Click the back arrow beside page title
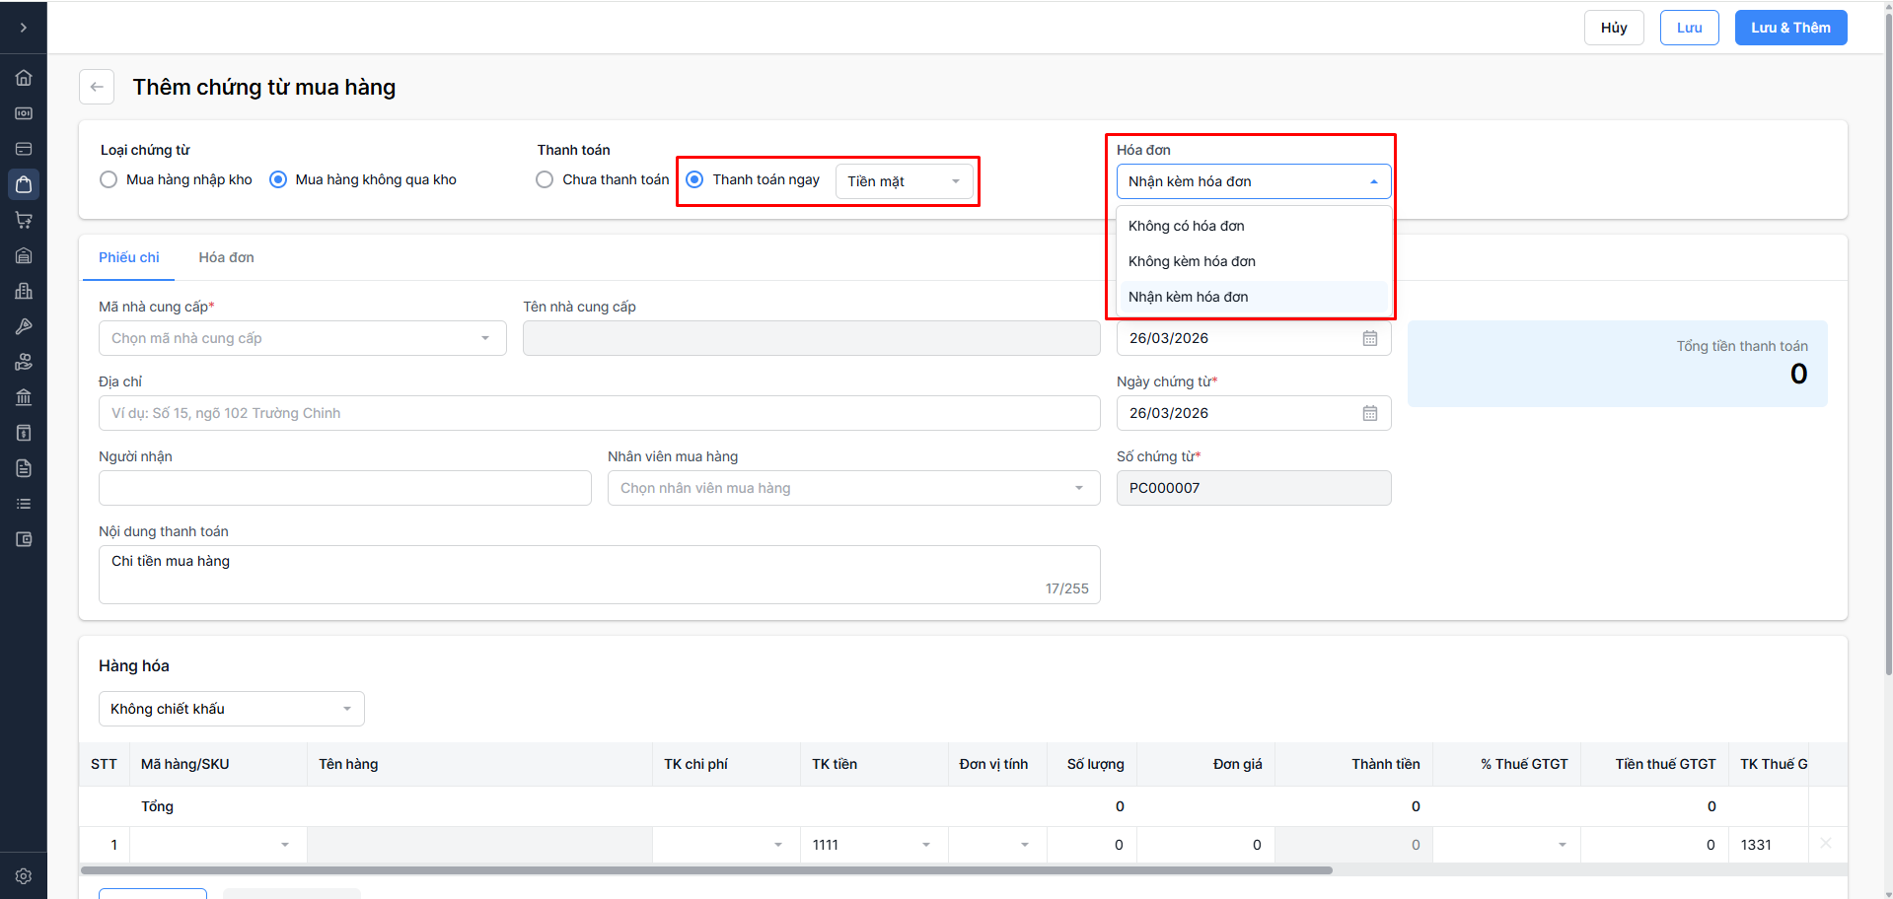Image resolution: width=1893 pixels, height=899 pixels. coord(97,87)
